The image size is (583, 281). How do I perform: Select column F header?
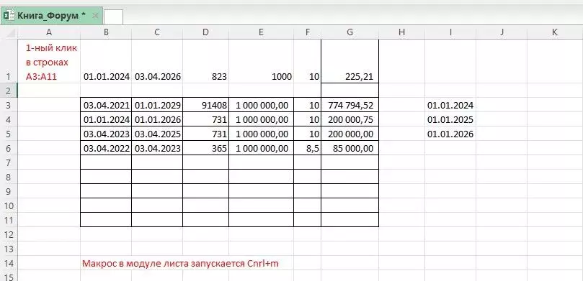[x=307, y=32]
